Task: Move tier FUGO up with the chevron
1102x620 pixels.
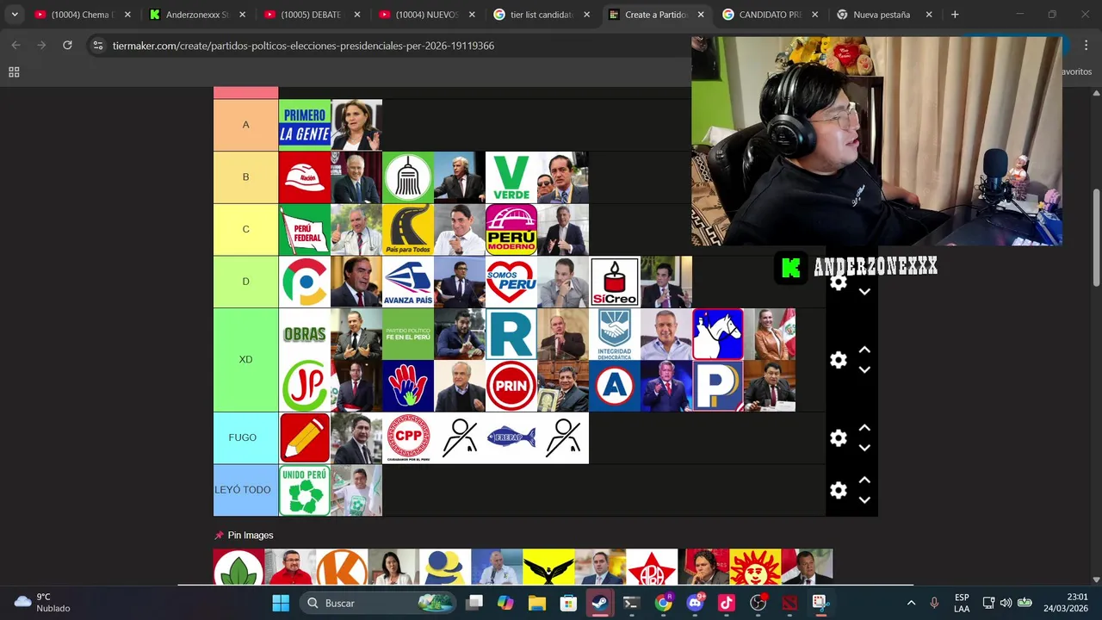Action: (x=864, y=428)
